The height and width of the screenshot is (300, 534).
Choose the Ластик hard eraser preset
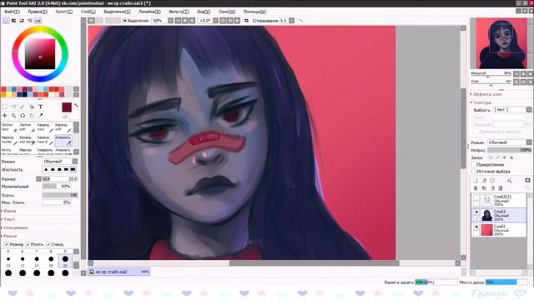[9, 127]
